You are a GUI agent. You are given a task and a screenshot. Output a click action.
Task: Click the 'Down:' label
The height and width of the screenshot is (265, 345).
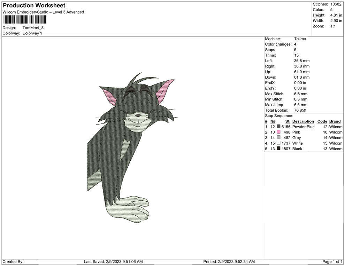(x=270, y=77)
